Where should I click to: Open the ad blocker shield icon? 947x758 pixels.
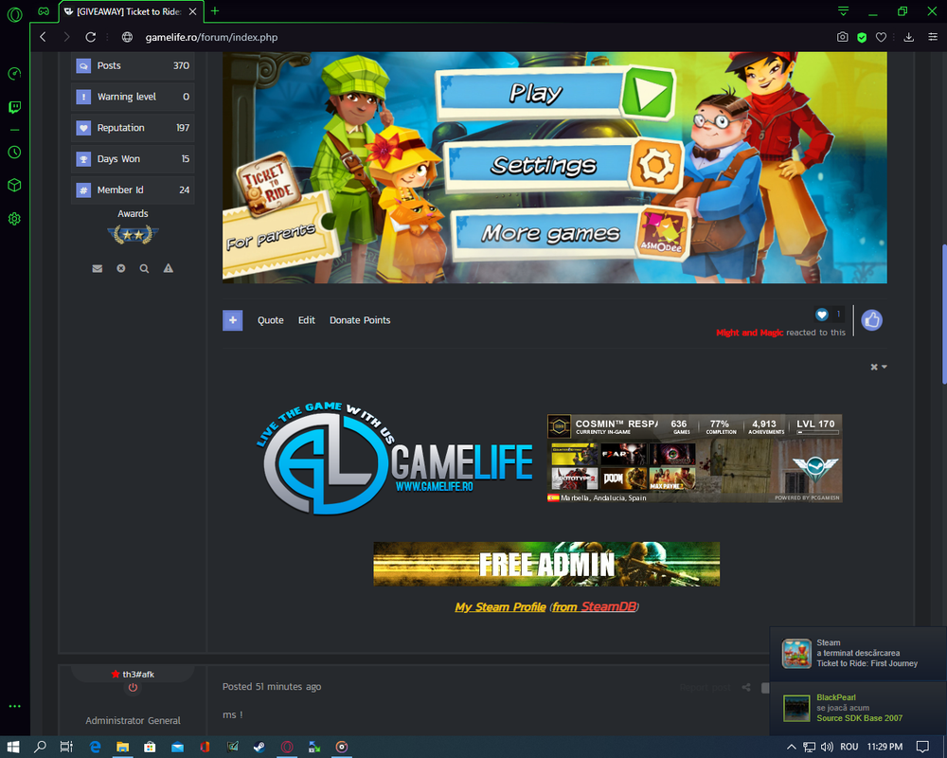862,38
